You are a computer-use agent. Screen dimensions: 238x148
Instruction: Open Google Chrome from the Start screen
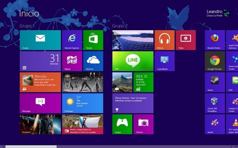[x=215, y=61]
